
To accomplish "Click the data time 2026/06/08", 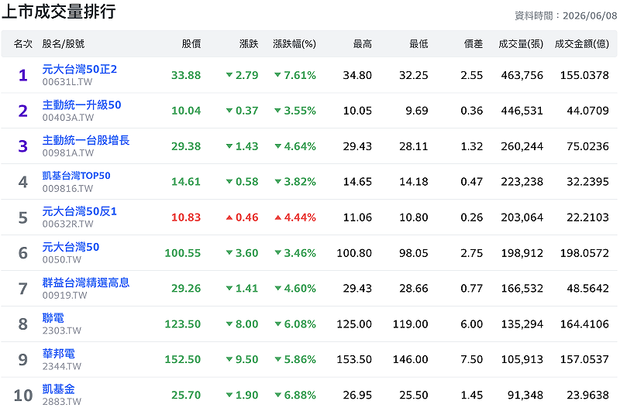I will coord(590,15).
